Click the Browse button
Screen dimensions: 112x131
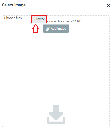point(39,19)
